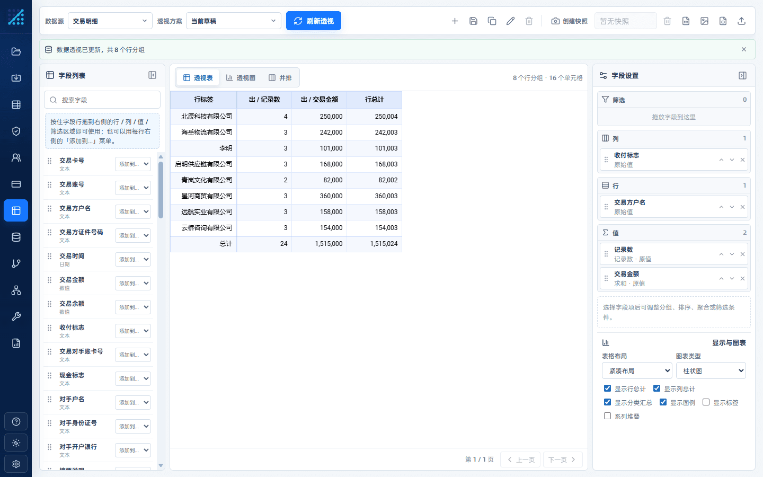Click the export image icon in toolbar
The width and height of the screenshot is (763, 477).
point(704,21)
